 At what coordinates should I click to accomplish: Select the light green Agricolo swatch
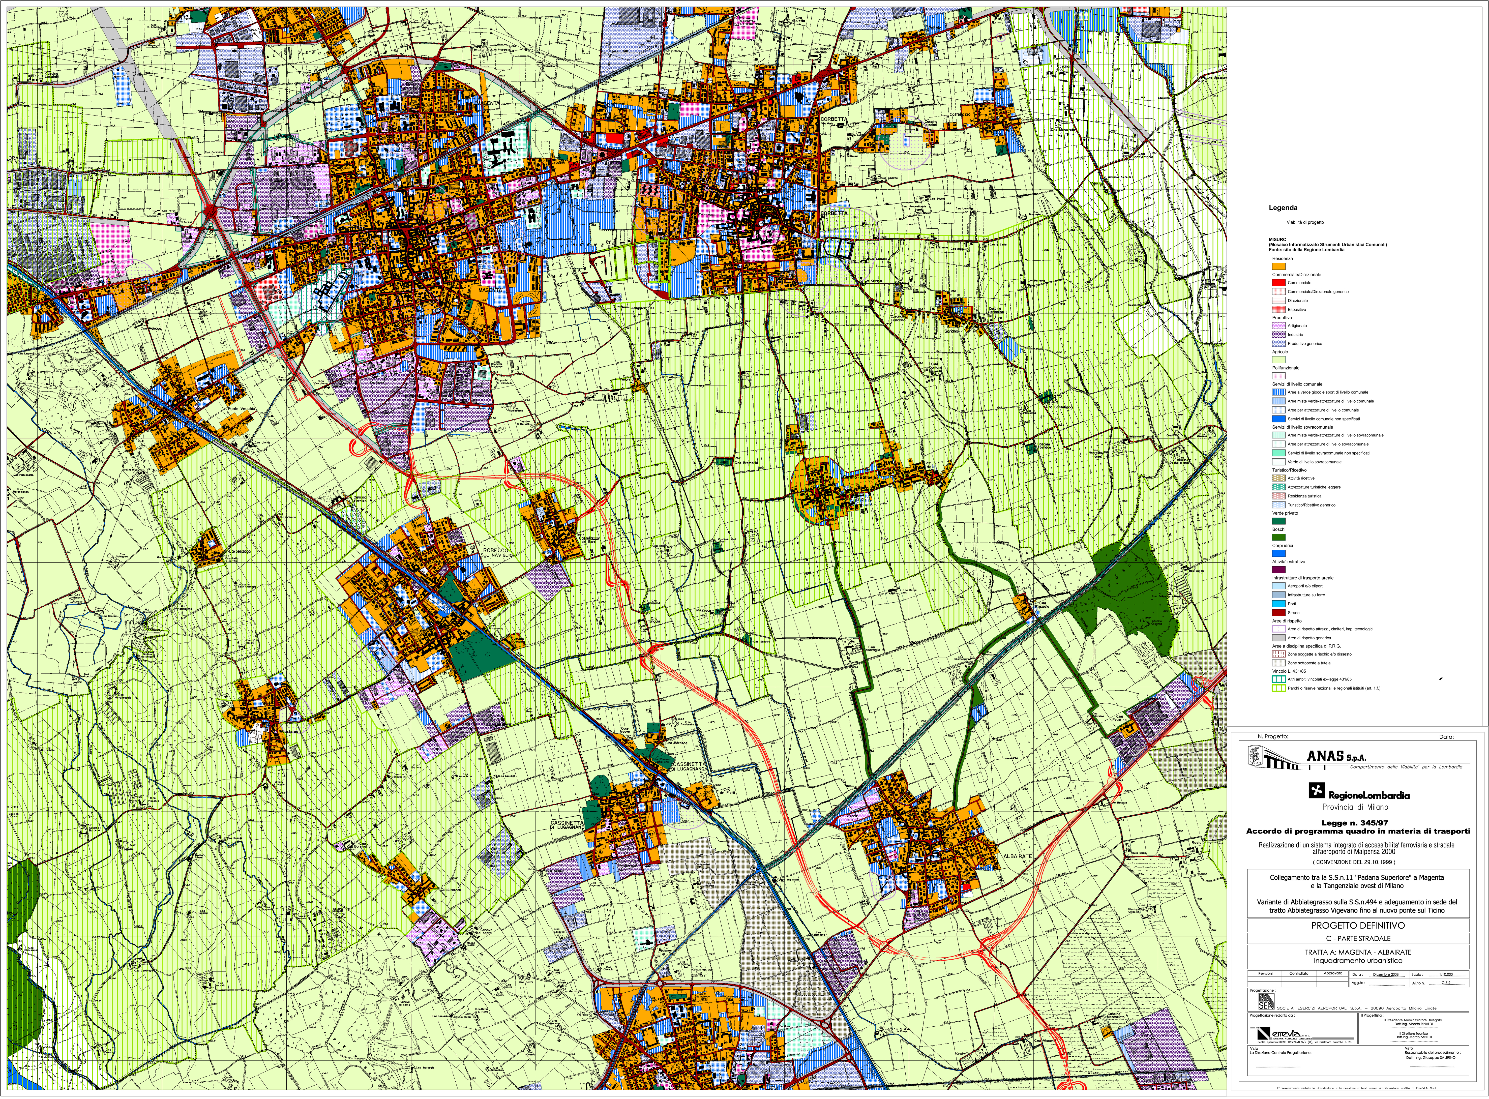tap(1279, 360)
